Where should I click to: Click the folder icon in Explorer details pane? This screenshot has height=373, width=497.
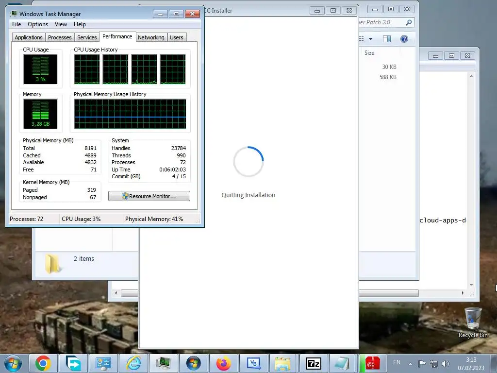pos(52,264)
